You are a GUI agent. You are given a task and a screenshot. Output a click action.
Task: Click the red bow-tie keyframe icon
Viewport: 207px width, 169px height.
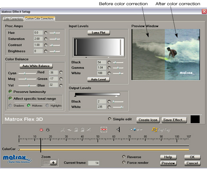coord(104,130)
